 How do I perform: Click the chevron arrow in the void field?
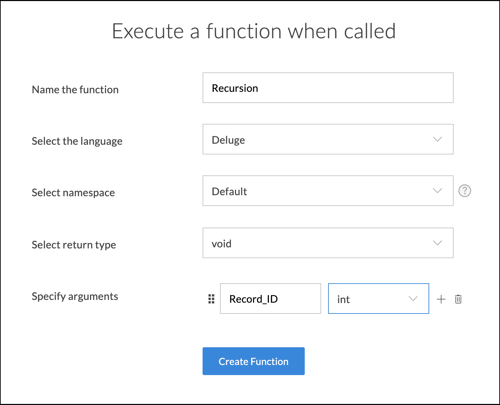click(437, 243)
